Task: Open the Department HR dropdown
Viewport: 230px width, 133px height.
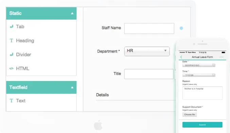Action: pyautogui.click(x=147, y=51)
